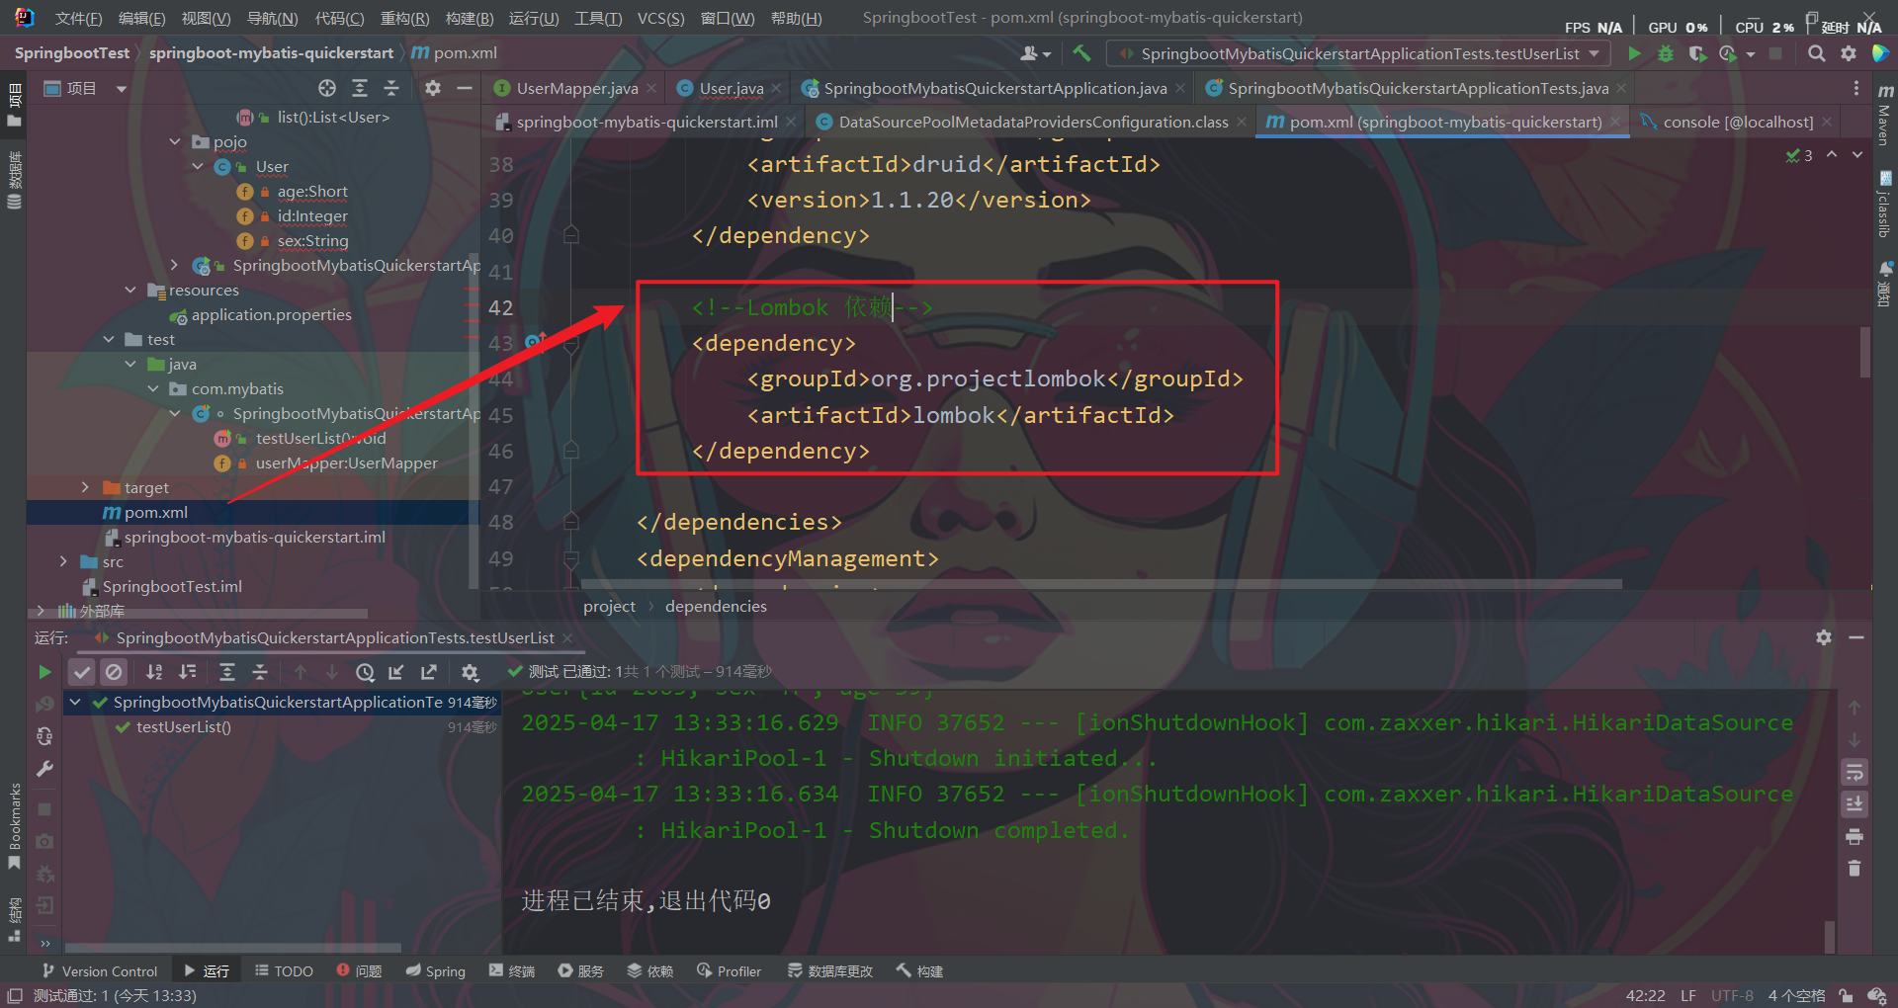Click scroll to end console icon
The image size is (1898, 1008).
[x=1855, y=804]
